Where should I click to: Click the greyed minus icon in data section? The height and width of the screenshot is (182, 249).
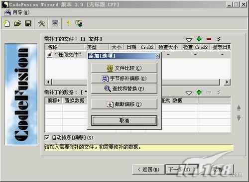(209, 92)
